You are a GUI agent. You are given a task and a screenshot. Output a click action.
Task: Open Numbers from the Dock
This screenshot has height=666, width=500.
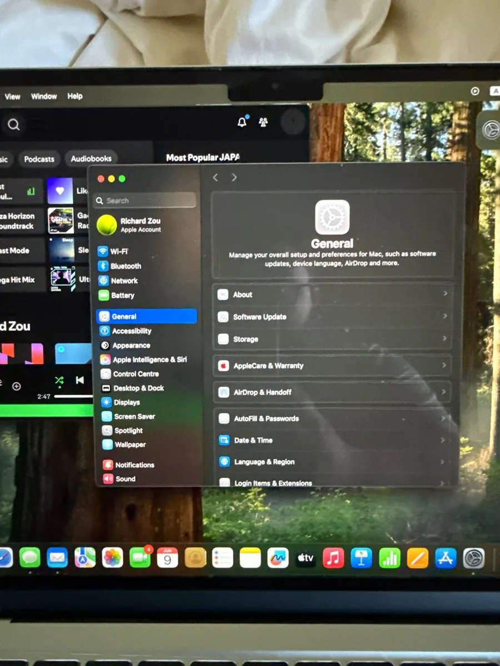(389, 558)
